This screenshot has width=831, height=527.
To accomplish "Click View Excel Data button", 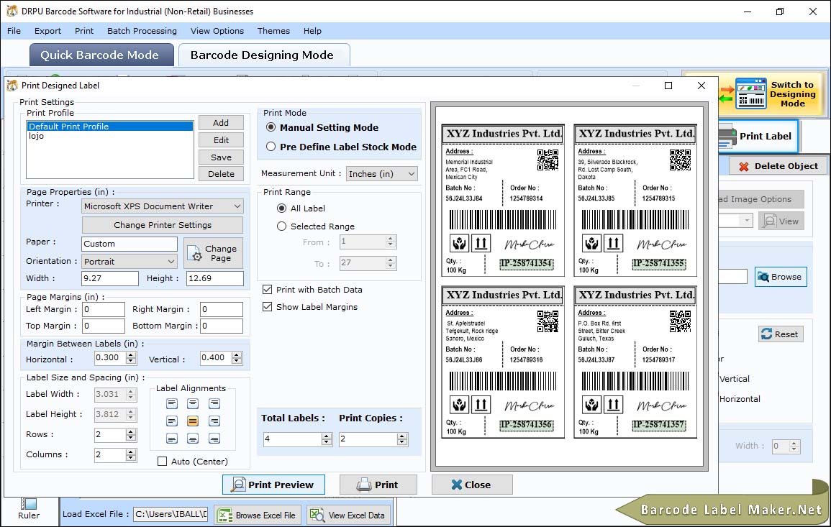I will click(x=348, y=515).
